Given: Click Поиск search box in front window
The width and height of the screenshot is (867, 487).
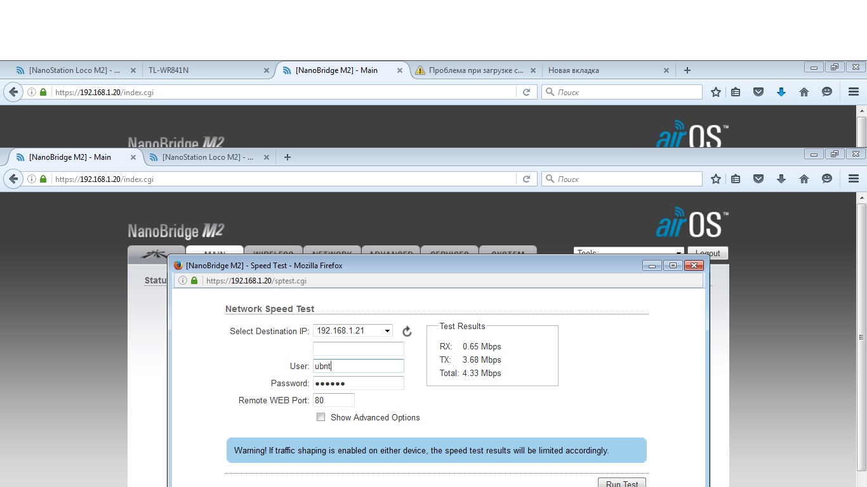Looking at the screenshot, I should point(622,179).
